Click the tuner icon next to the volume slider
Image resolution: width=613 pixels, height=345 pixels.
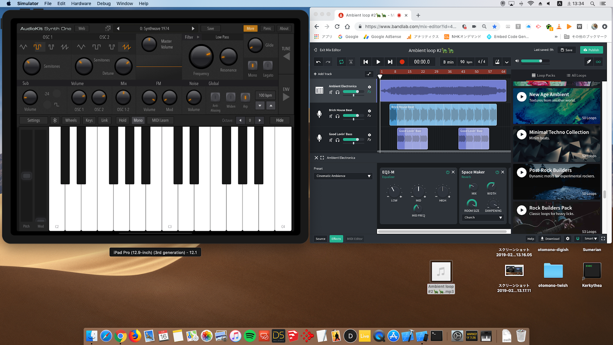[x=589, y=62]
